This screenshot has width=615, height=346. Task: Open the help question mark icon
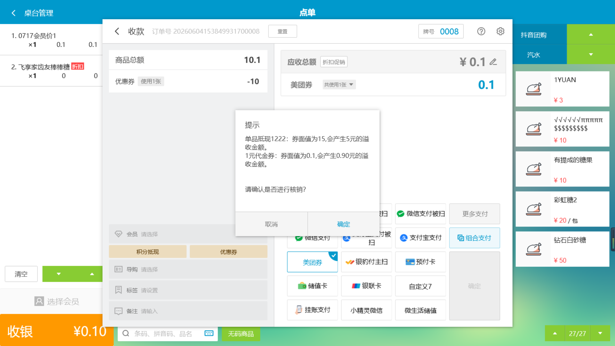pyautogui.click(x=481, y=31)
